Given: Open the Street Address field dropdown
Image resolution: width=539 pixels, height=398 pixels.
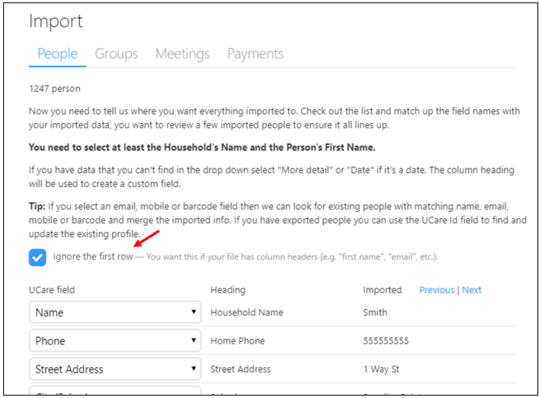Looking at the screenshot, I should (115, 370).
